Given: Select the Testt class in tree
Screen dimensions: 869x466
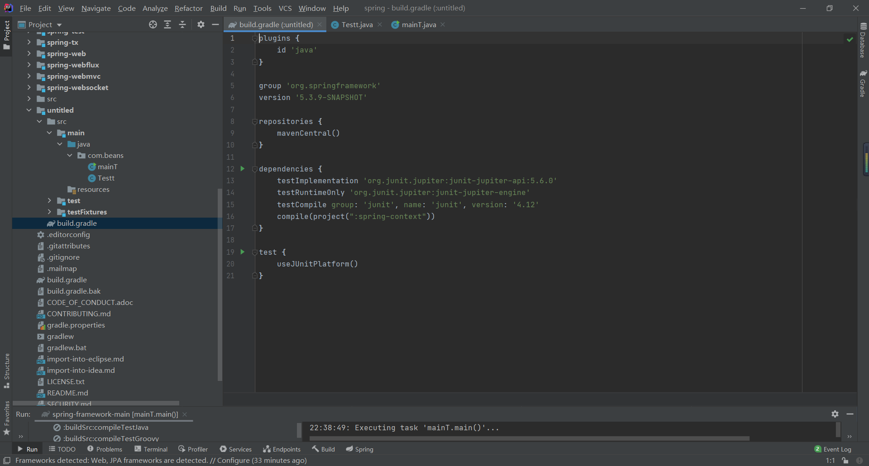Looking at the screenshot, I should coord(106,178).
